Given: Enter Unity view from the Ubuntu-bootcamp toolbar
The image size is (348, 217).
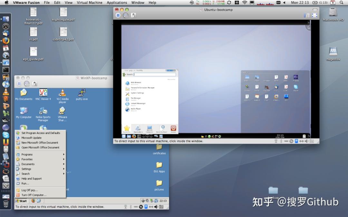Looking at the screenshot, I should 306,15.
